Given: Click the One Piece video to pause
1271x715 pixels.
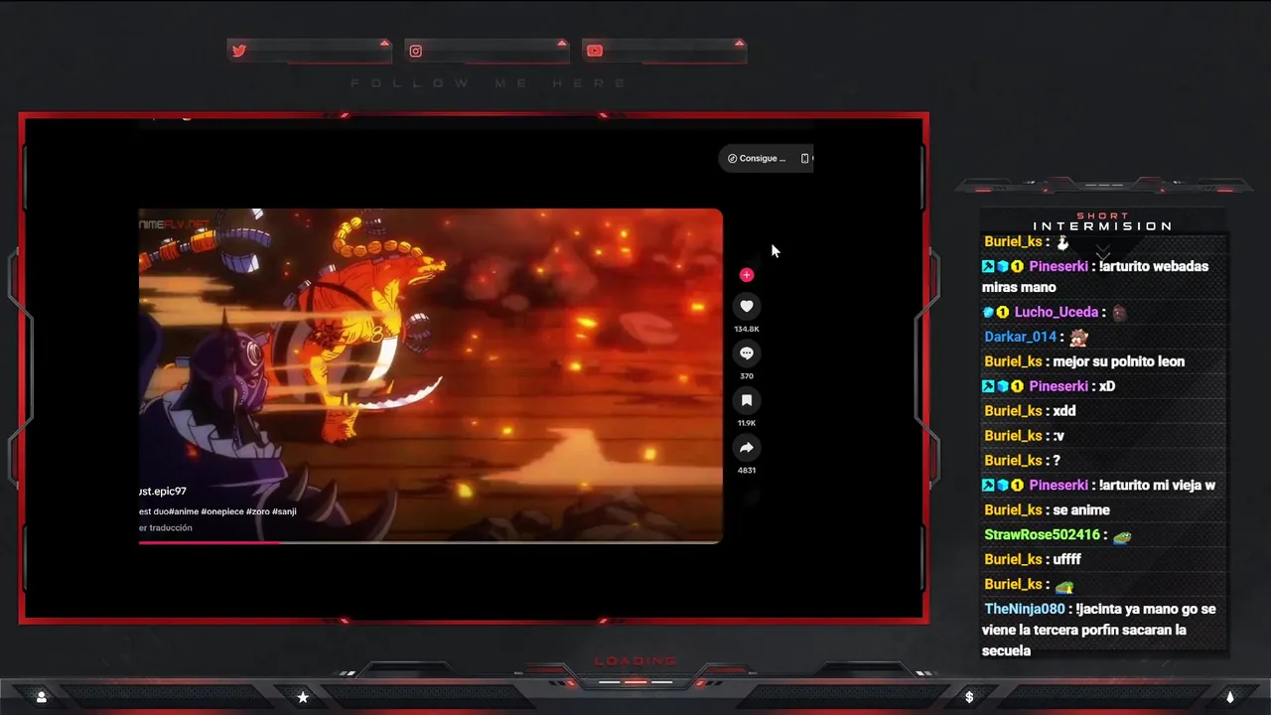Looking at the screenshot, I should [x=430, y=375].
